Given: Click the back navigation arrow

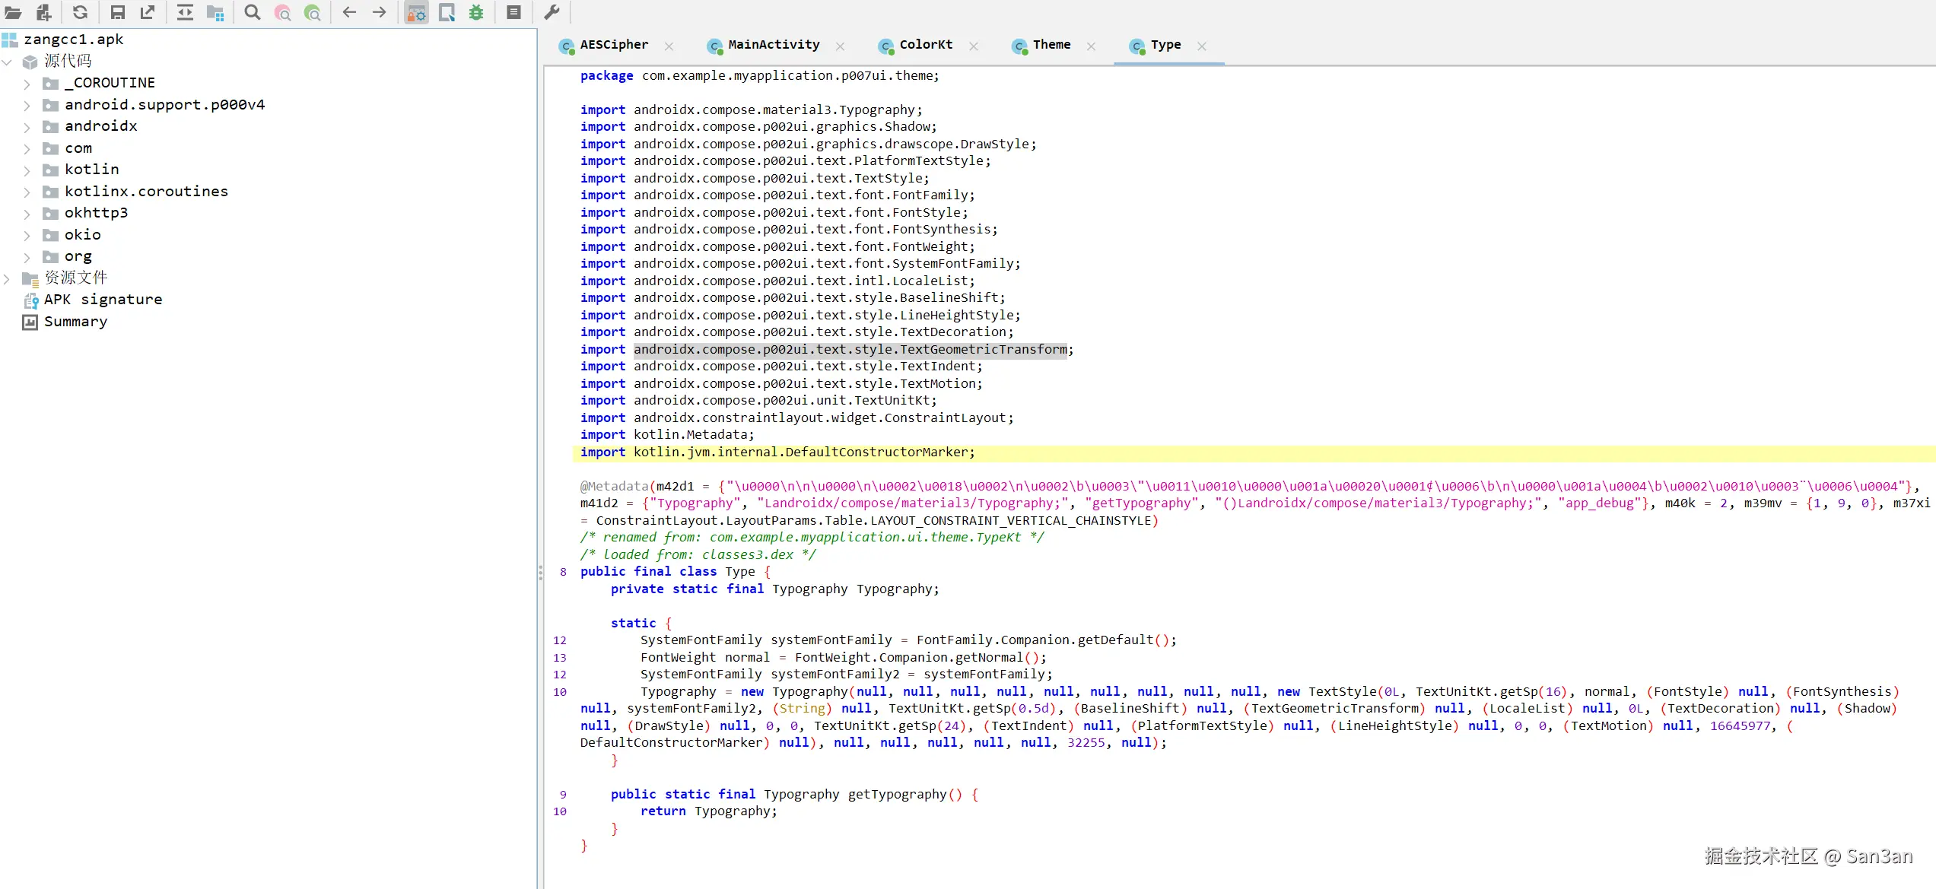Looking at the screenshot, I should (349, 12).
